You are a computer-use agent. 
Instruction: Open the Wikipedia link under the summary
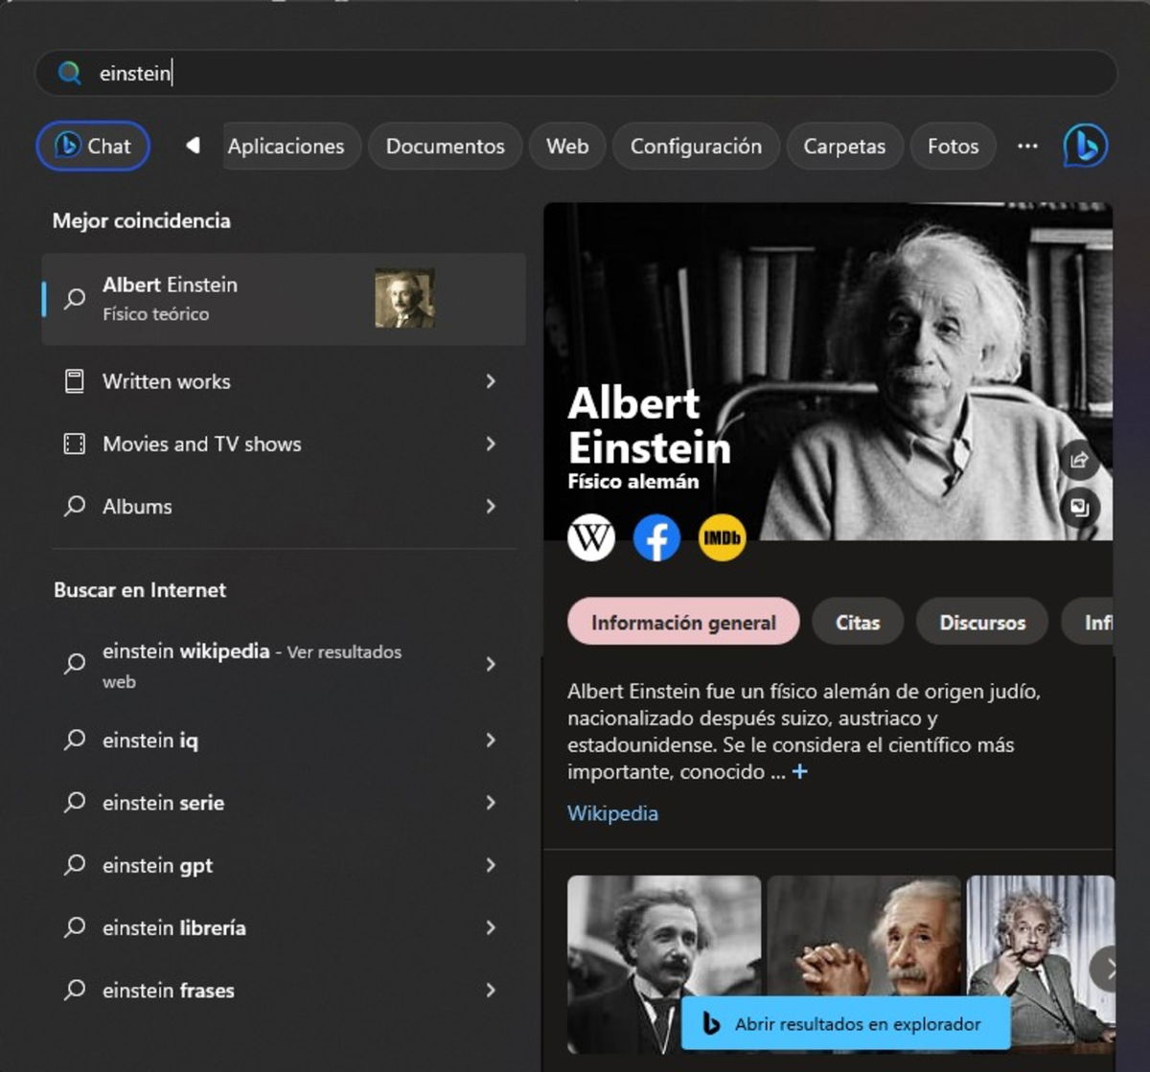click(612, 813)
